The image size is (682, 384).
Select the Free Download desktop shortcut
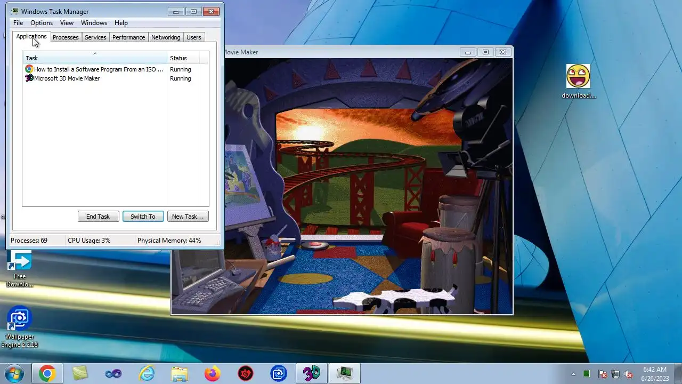[19, 269]
